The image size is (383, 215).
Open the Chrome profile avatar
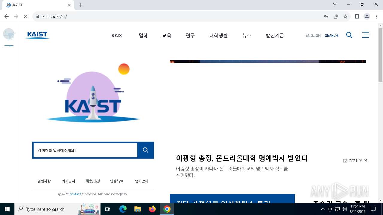pos(367,16)
